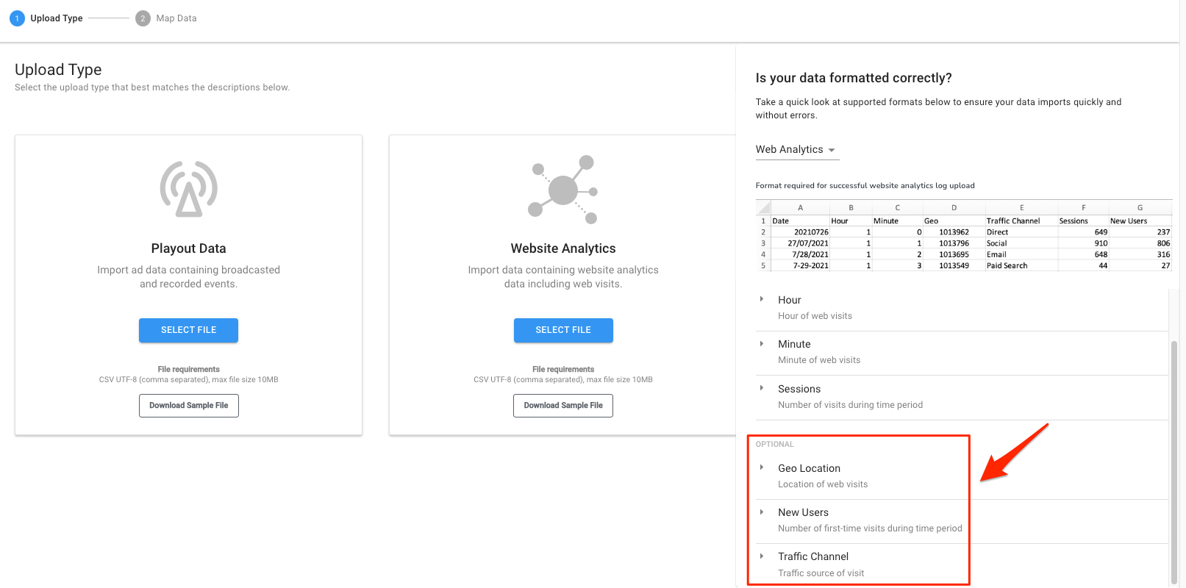The width and height of the screenshot is (1186, 588).
Task: Download the Playout Data sample file
Action: [x=189, y=406]
